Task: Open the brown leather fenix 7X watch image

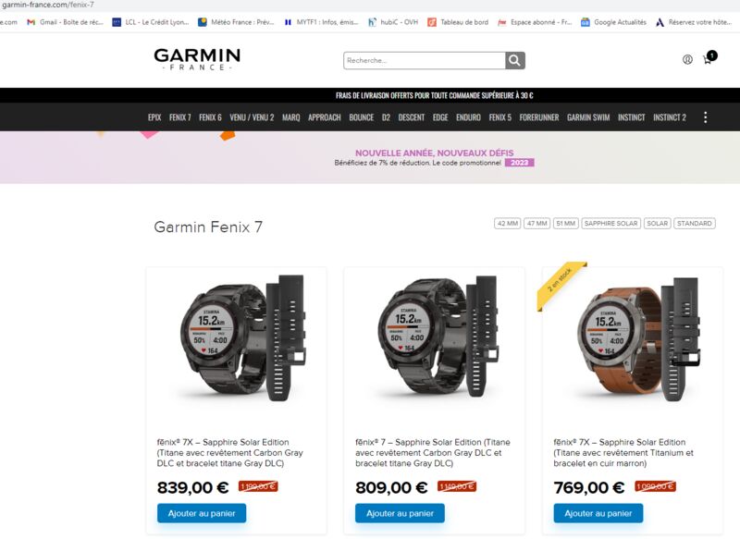Action: pos(639,339)
